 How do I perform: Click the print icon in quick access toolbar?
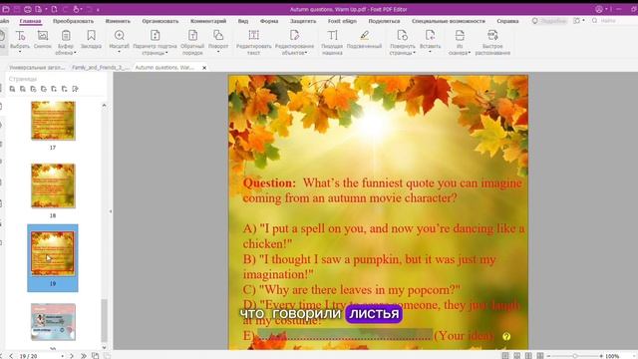[27, 9]
